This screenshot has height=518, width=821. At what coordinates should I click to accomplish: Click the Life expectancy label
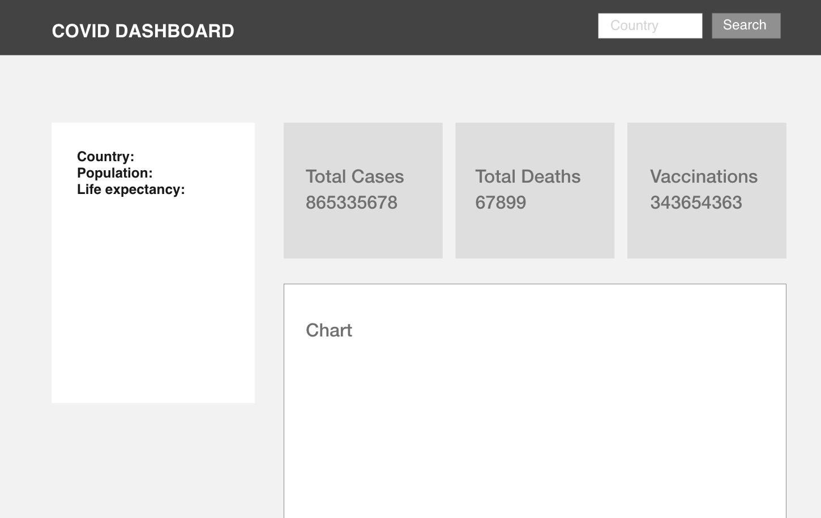[x=131, y=189]
